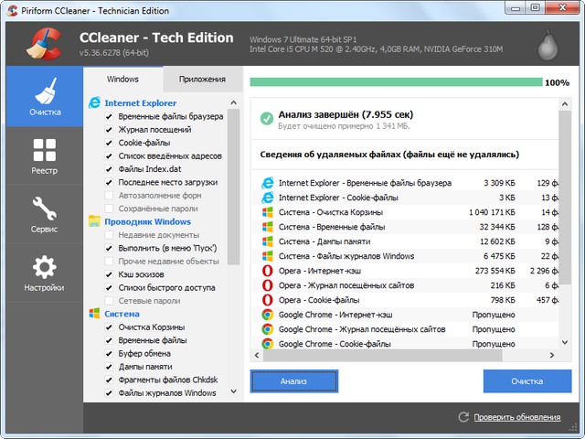
Task: Click the Windows flag icon beside Очистка Корзины
Action: 267,212
